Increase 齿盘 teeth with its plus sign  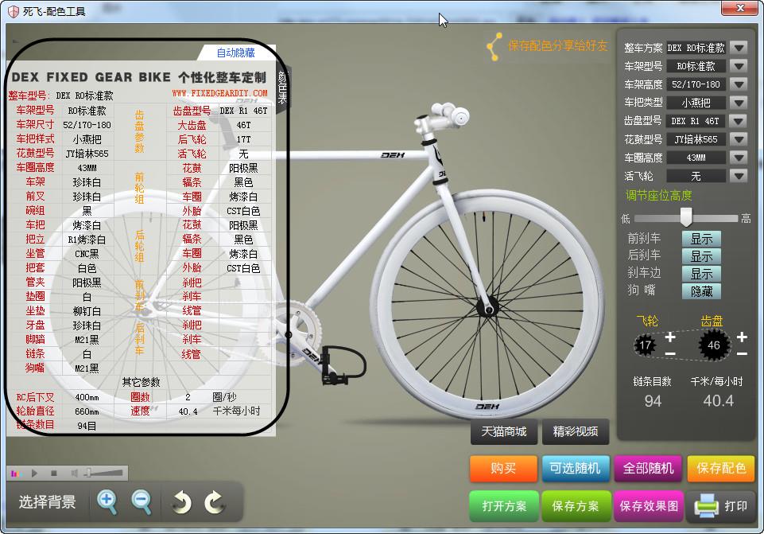point(742,337)
